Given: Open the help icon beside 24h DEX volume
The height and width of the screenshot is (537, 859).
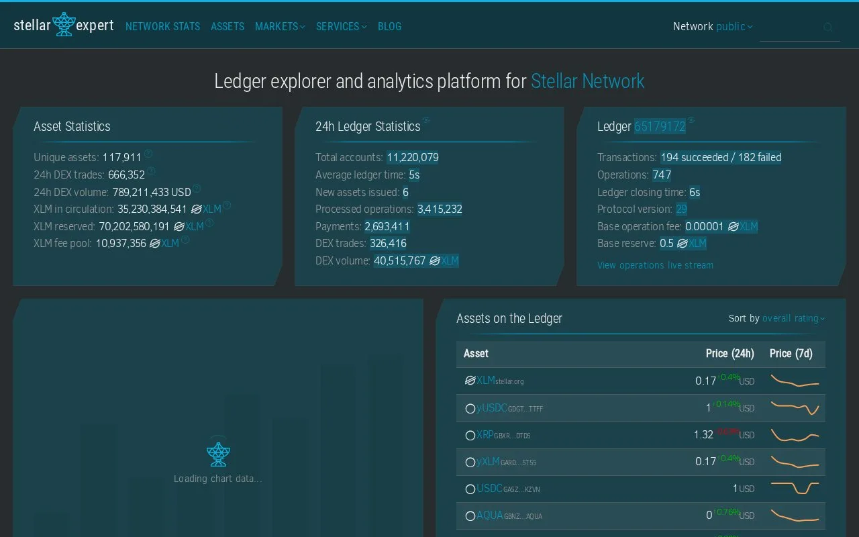Looking at the screenshot, I should coord(197,189).
